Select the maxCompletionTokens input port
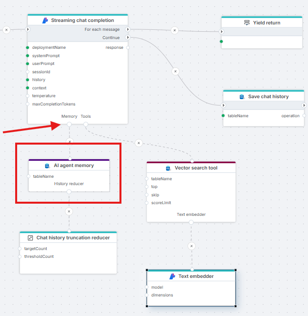308x316 pixels. [28, 104]
